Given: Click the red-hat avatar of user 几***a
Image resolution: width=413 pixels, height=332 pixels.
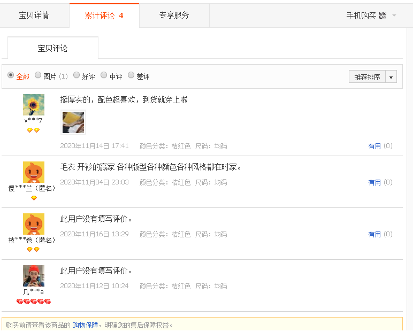Looking at the screenshot, I should (x=34, y=276).
